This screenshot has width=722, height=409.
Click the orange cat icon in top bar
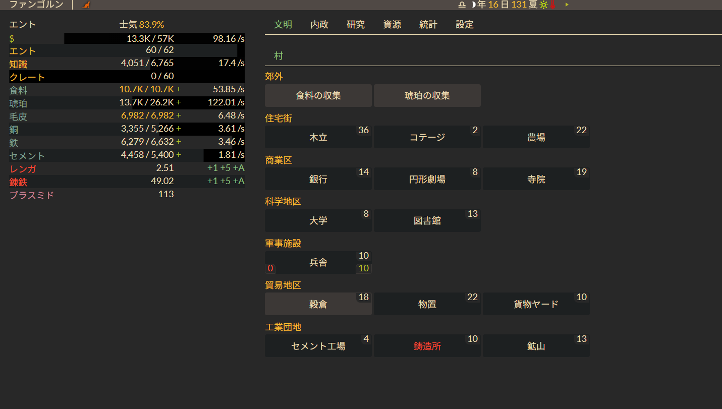click(x=86, y=5)
